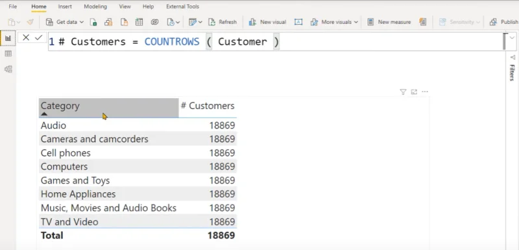
Task: Sort by the Category column header
Action: point(108,108)
